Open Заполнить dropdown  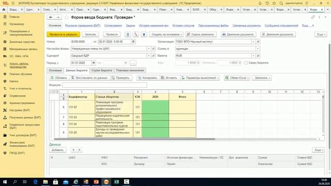point(262,78)
